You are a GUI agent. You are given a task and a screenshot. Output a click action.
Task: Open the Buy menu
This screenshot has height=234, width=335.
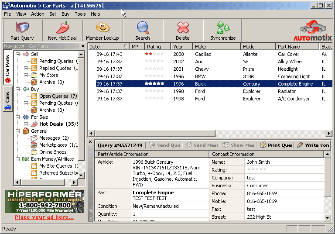pos(65,14)
